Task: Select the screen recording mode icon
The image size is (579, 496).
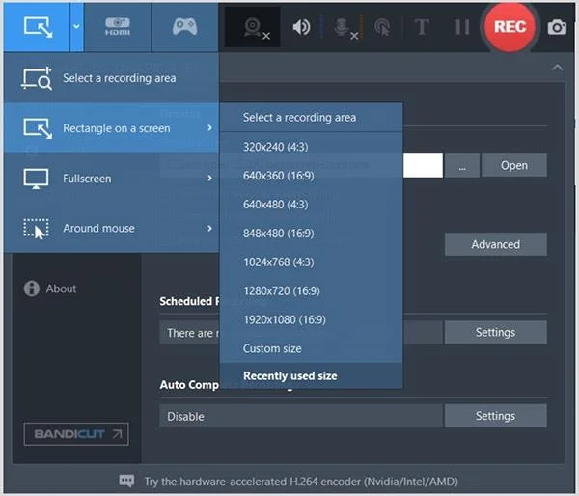Action: pyautogui.click(x=38, y=27)
